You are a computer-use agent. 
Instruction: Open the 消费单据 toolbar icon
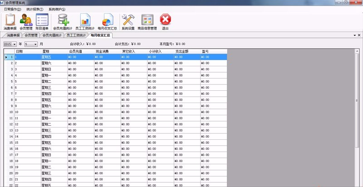point(10,22)
